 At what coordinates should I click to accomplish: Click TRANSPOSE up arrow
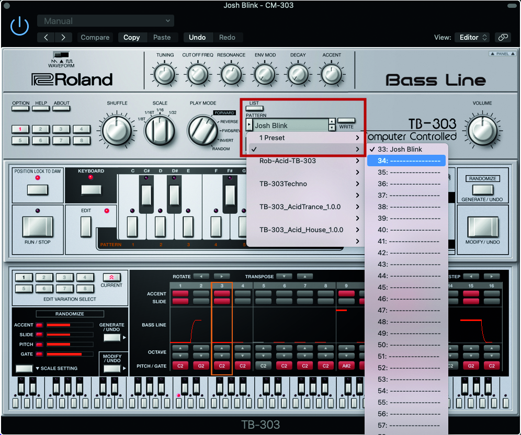tap(304, 276)
